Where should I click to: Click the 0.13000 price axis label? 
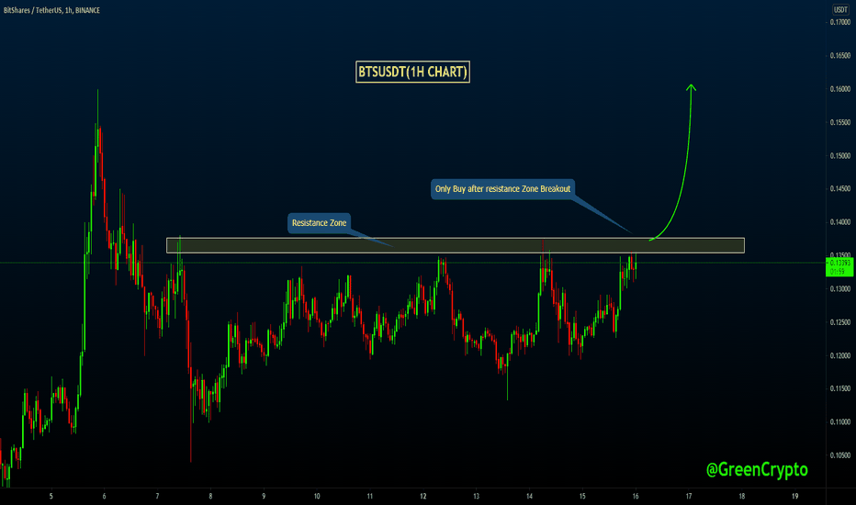[840, 289]
